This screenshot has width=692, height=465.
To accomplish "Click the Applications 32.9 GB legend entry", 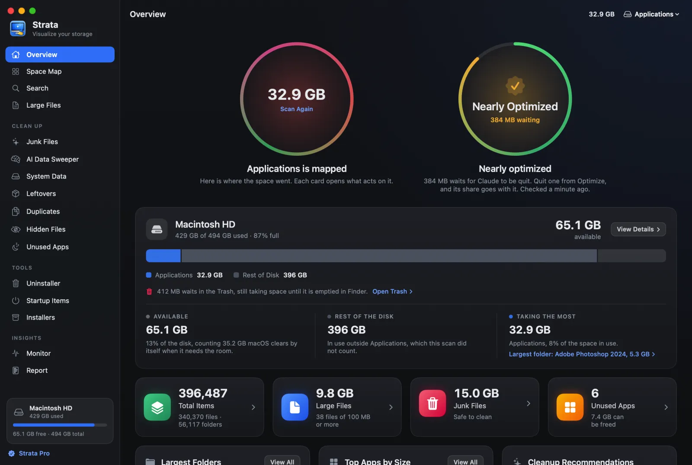I will (x=185, y=275).
